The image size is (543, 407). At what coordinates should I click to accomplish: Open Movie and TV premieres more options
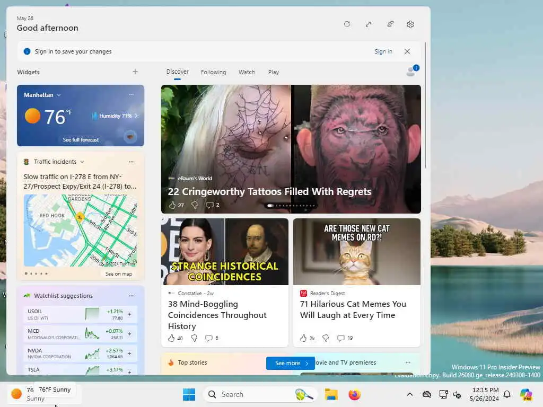[408, 362]
